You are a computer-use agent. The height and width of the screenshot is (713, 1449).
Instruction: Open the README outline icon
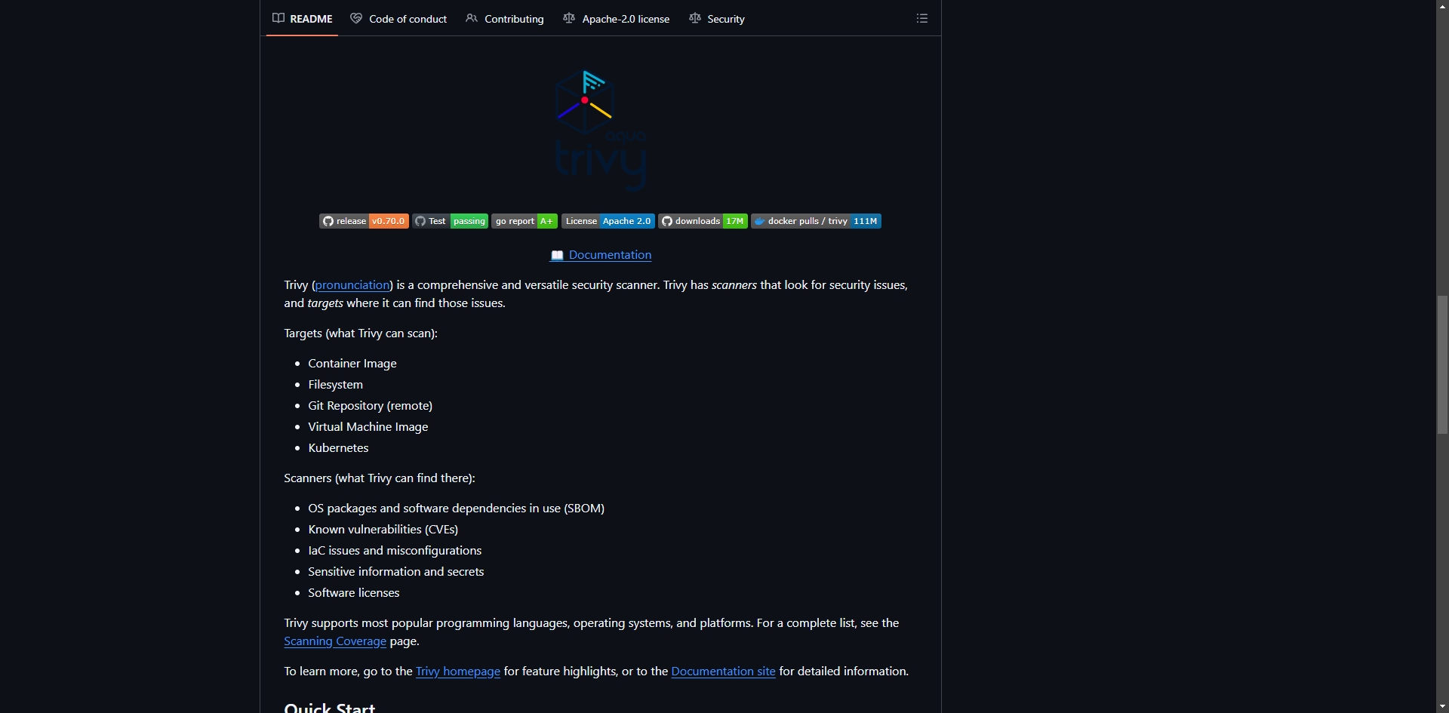[922, 18]
